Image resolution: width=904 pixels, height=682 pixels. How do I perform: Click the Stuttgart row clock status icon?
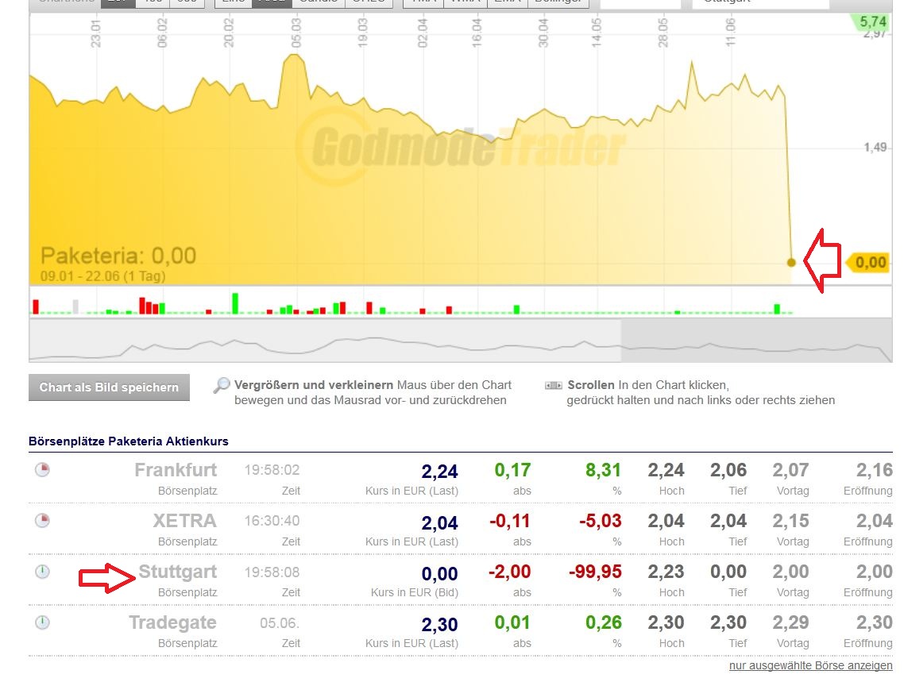pyautogui.click(x=42, y=572)
